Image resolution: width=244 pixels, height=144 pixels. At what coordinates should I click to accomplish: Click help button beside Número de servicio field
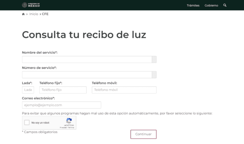[x=154, y=75]
